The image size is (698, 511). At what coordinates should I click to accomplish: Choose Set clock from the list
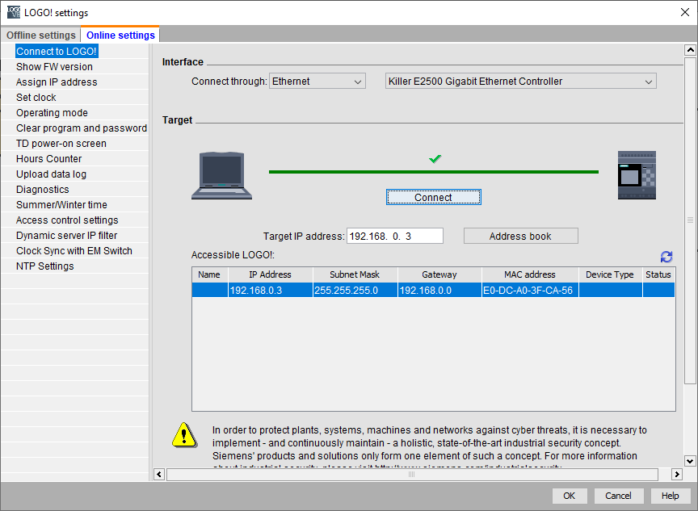tap(36, 98)
